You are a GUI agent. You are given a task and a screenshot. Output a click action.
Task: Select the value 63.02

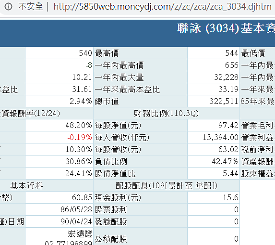click(x=228, y=150)
